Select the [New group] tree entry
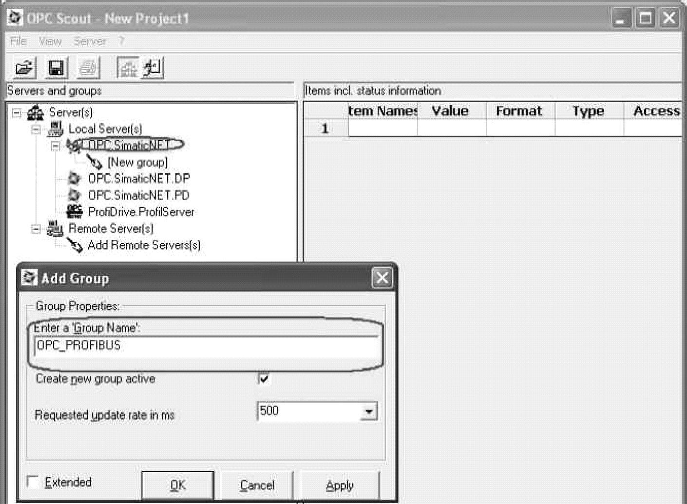The width and height of the screenshot is (687, 504). tap(137, 162)
